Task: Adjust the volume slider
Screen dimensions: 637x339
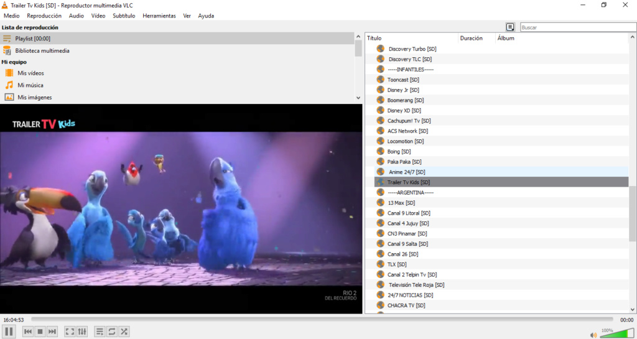Action: (616, 333)
